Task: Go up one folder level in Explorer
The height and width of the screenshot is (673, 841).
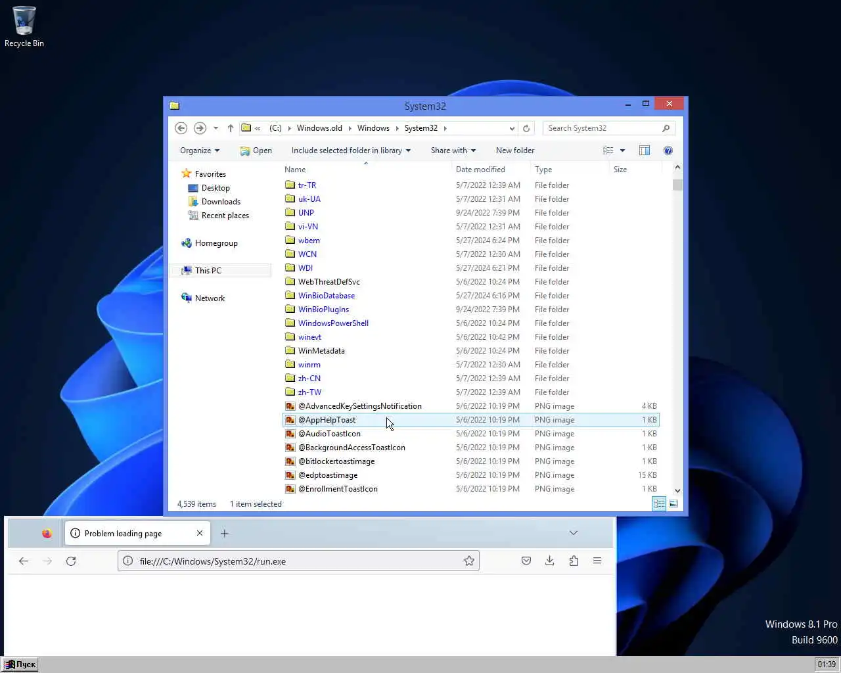Action: tap(231, 128)
